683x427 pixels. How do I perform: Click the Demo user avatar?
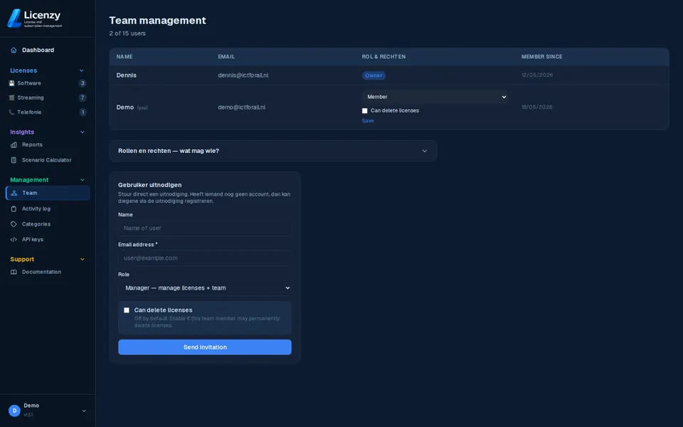tap(14, 411)
